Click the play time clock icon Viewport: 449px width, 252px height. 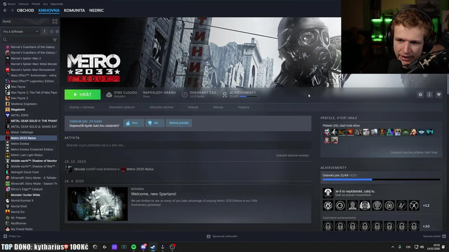(x=185, y=94)
